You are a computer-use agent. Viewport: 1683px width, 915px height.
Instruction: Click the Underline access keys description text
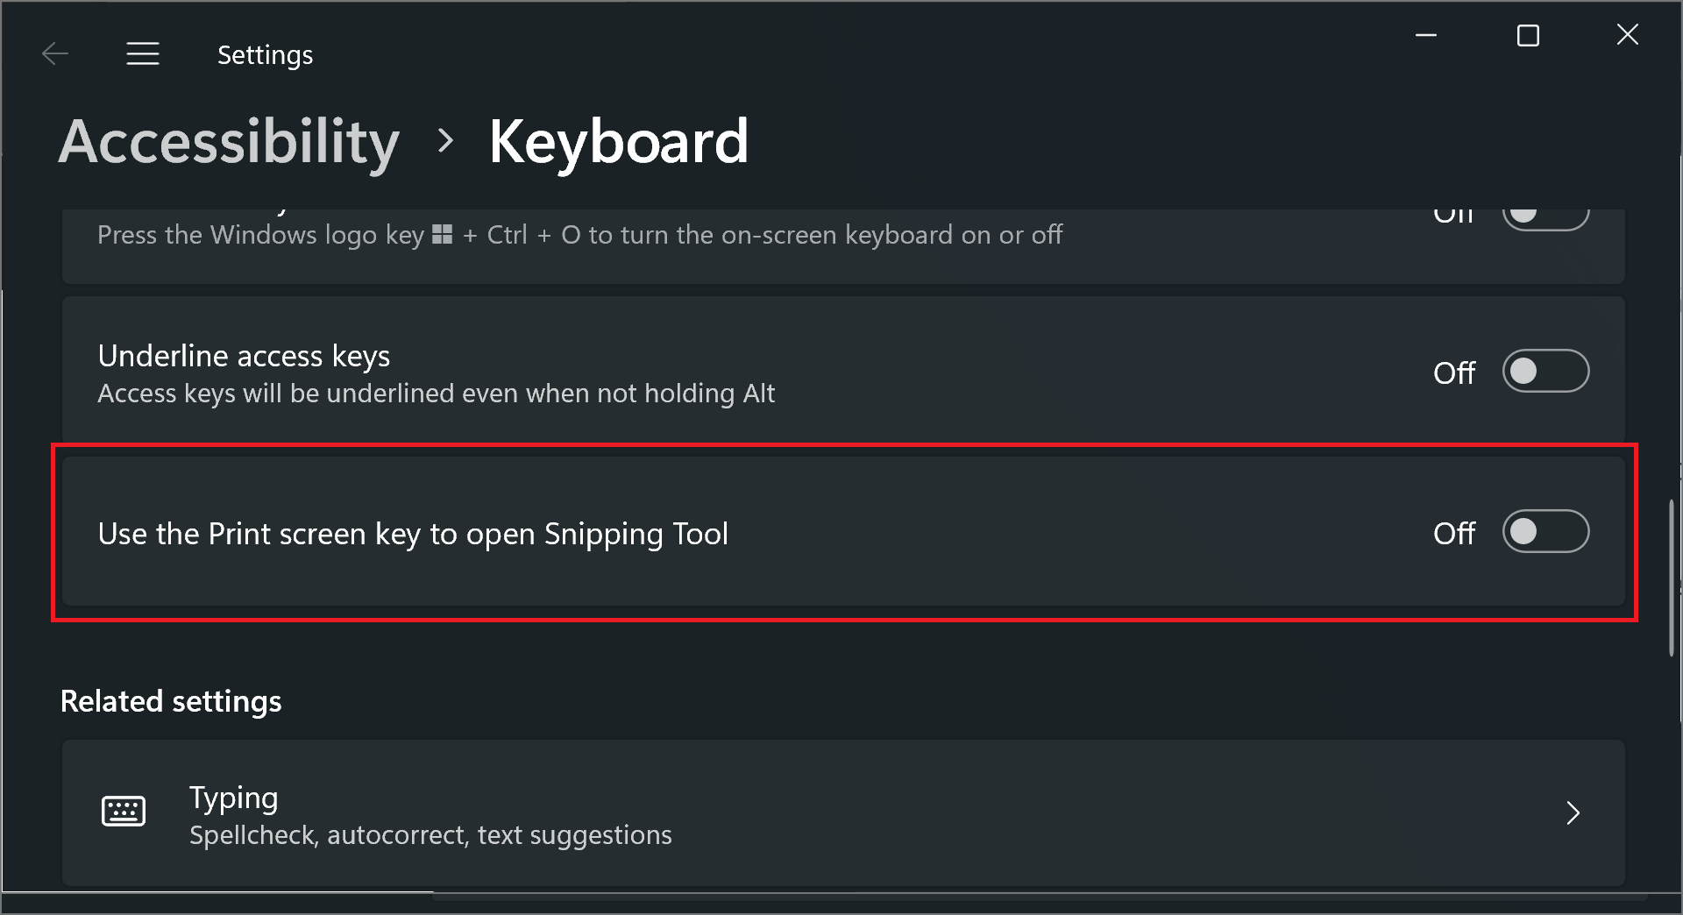pos(436,394)
